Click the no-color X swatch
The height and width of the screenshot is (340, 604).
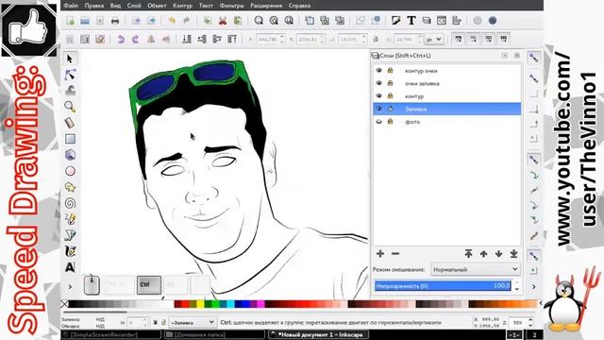click(x=65, y=304)
